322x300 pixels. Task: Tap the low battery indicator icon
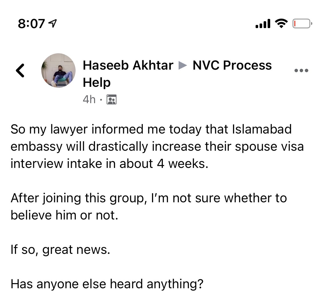click(302, 23)
